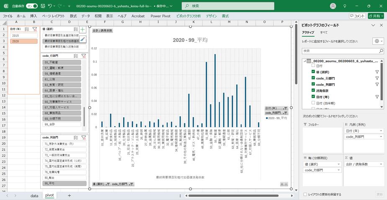Screen dimensions: 387x200
Task: Clear filter on code_列部門 slicer
Action: 84,137
